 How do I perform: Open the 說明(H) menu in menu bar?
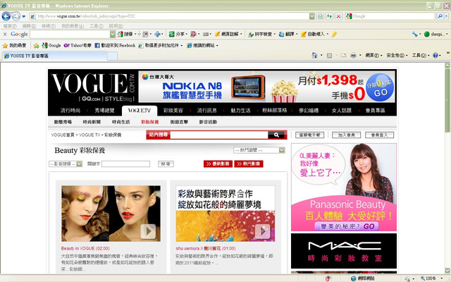(116, 26)
